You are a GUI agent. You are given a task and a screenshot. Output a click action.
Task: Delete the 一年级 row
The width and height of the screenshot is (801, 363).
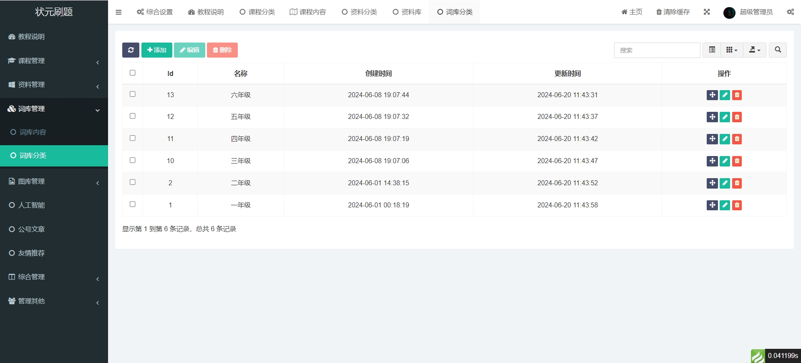pos(737,205)
